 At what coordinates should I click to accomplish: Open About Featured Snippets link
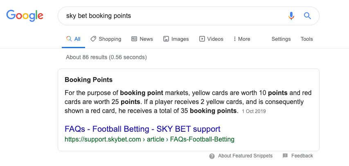pyautogui.click(x=245, y=156)
